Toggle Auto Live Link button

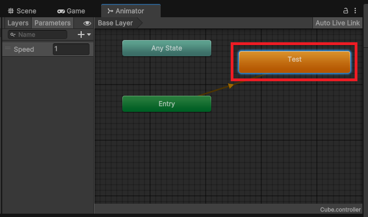tap(337, 23)
